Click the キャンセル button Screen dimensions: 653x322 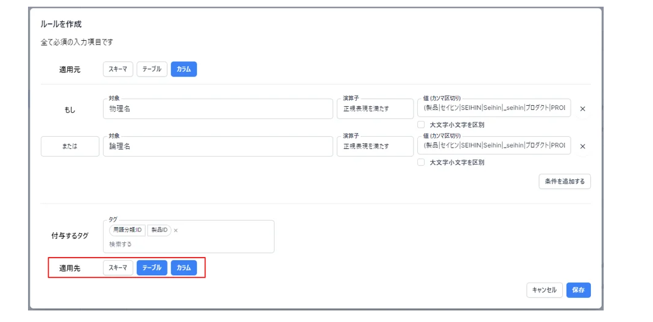pyautogui.click(x=545, y=290)
